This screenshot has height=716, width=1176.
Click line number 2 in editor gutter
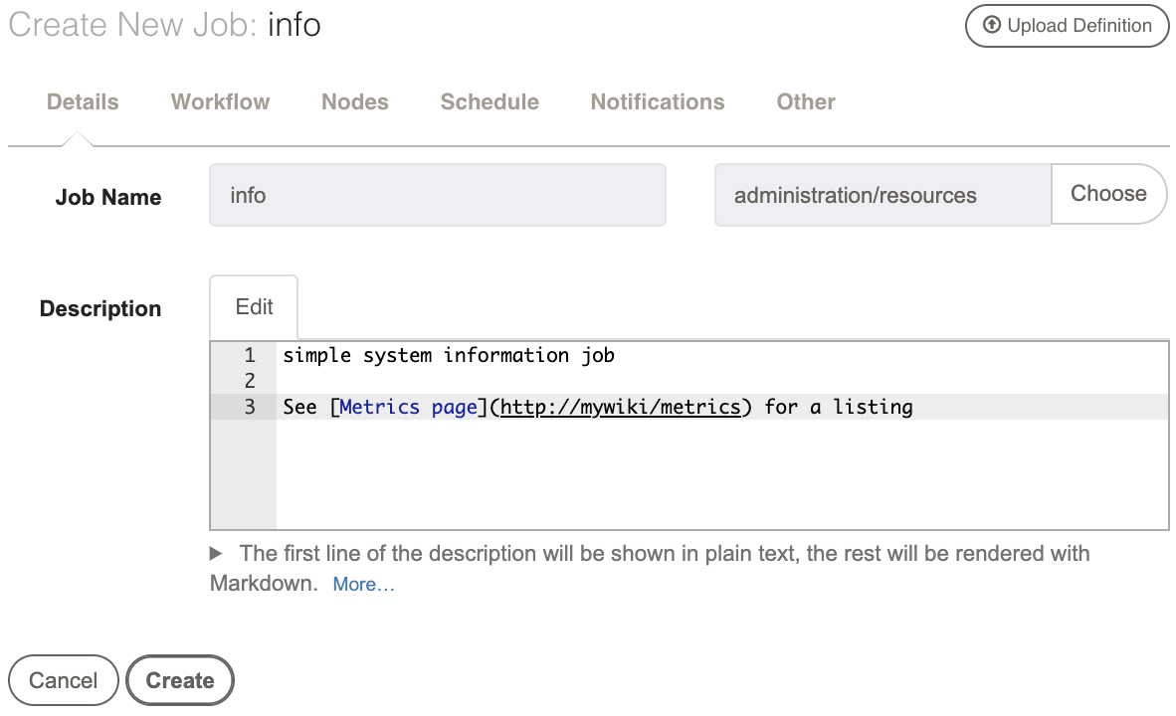click(x=250, y=381)
